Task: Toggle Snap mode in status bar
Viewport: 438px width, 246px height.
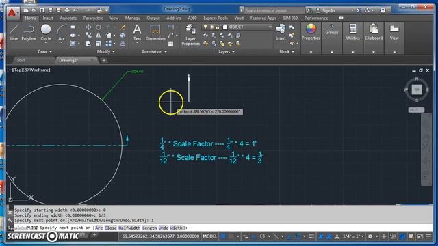Action: coord(231,236)
